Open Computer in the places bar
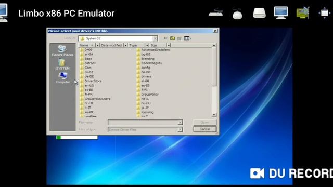The width and height of the screenshot is (333, 187). [62, 78]
